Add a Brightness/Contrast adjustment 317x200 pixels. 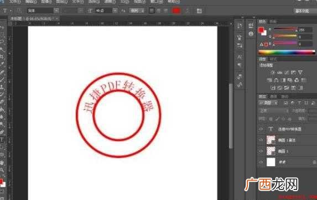(x=273, y=73)
